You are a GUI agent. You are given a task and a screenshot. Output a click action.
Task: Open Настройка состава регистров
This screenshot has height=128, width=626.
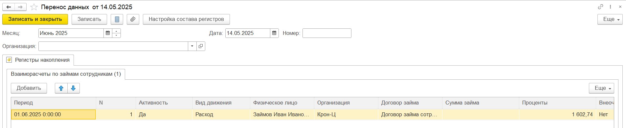[186, 19]
